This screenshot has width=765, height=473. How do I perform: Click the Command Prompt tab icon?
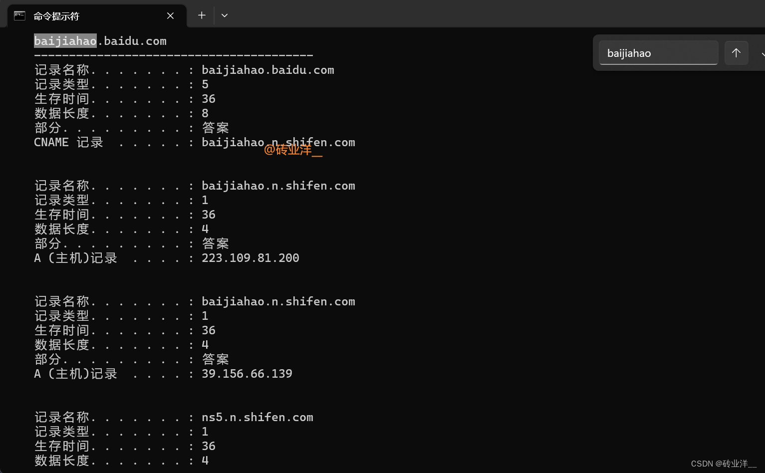tap(19, 16)
